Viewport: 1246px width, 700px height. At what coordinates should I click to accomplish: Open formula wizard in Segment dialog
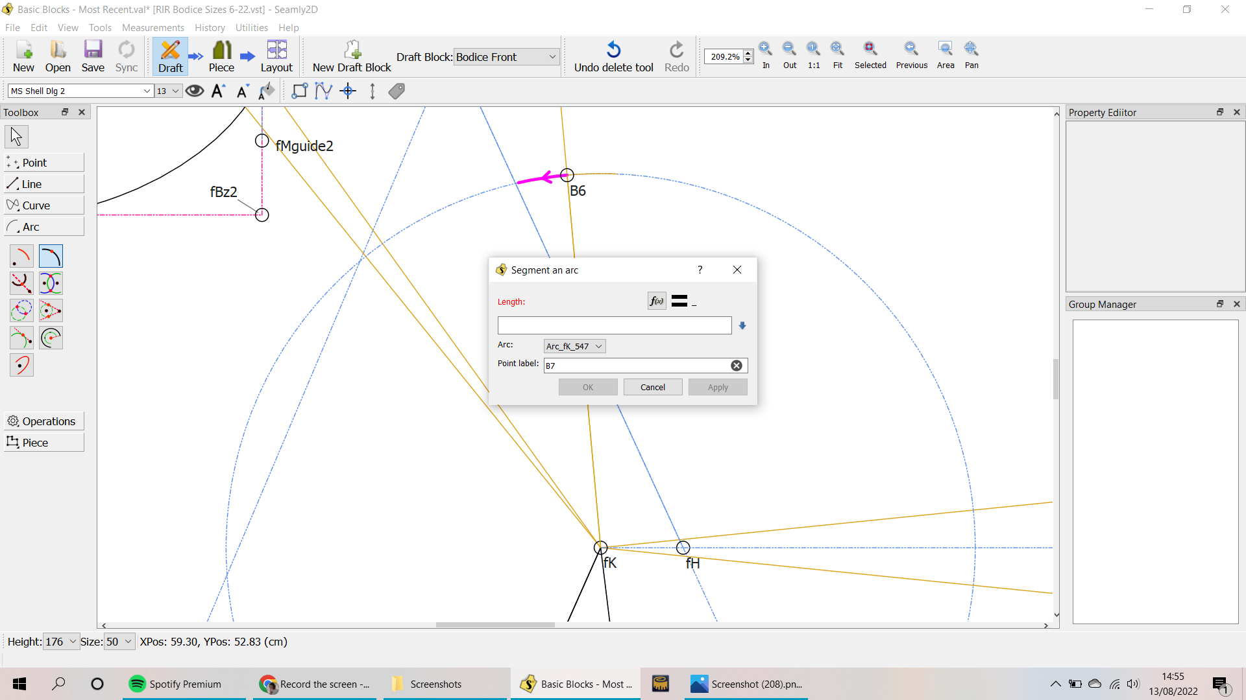point(657,301)
